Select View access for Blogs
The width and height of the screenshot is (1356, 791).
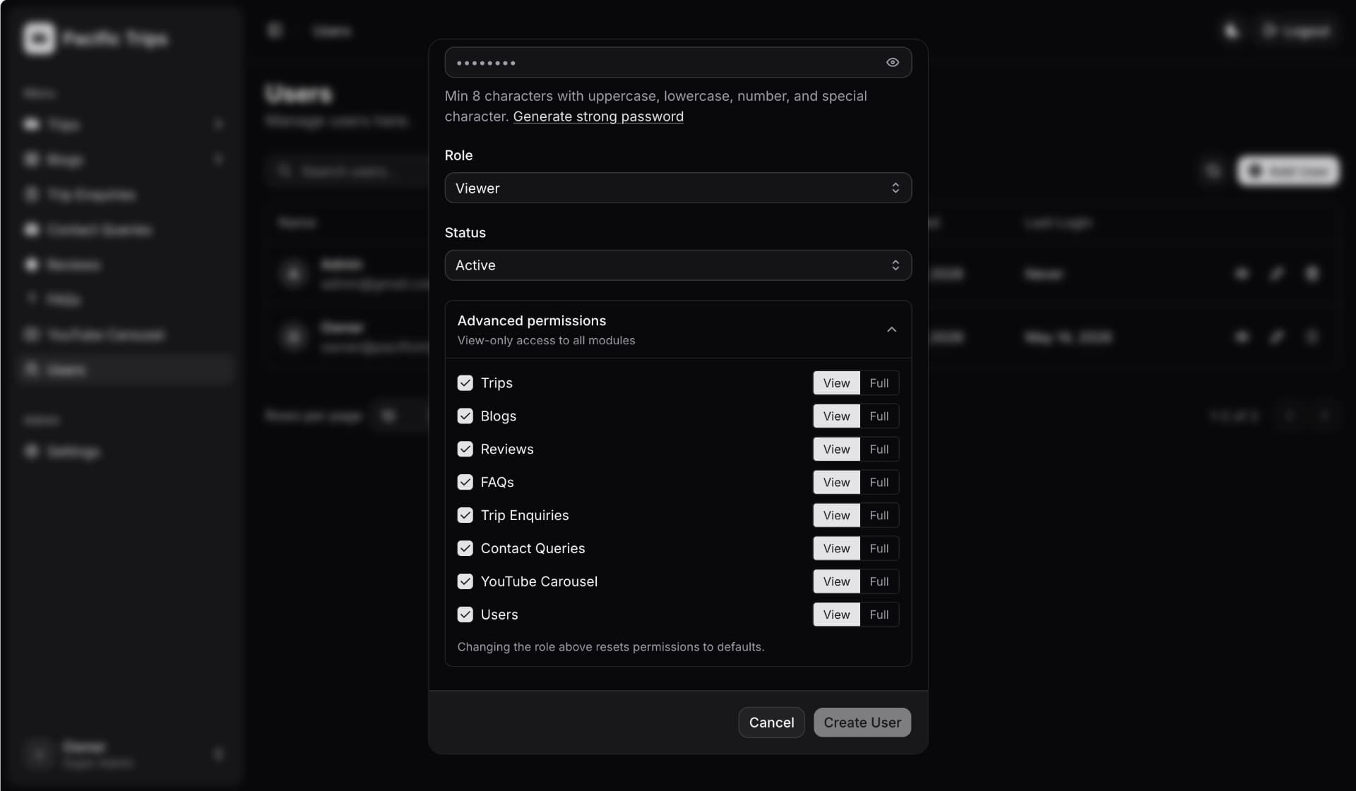coord(836,416)
